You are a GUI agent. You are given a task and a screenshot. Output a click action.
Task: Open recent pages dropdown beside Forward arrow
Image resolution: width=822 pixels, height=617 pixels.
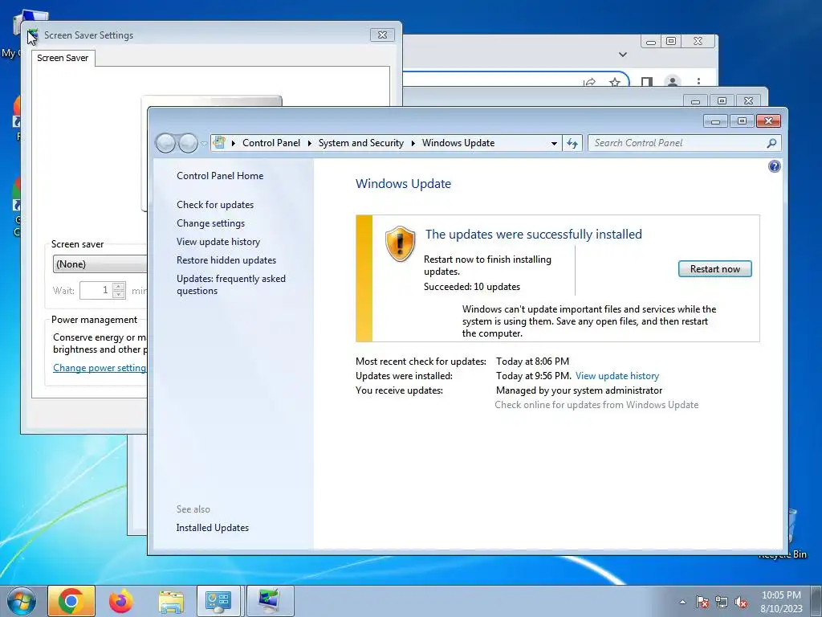point(204,143)
